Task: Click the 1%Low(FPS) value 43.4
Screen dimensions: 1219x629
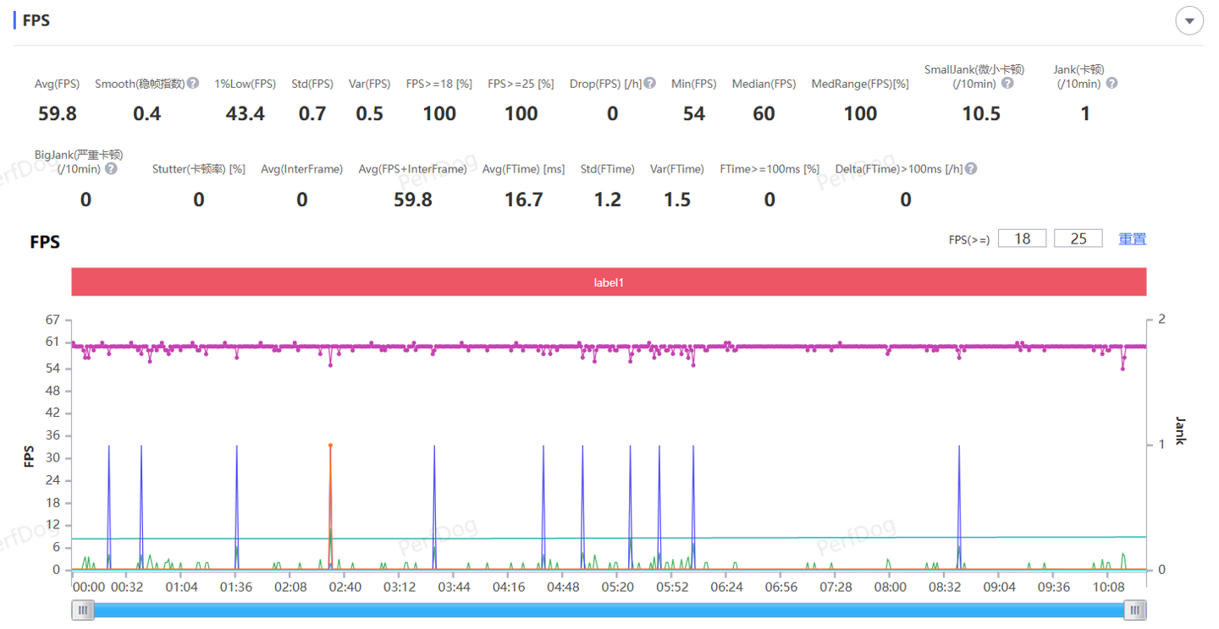Action: click(245, 113)
